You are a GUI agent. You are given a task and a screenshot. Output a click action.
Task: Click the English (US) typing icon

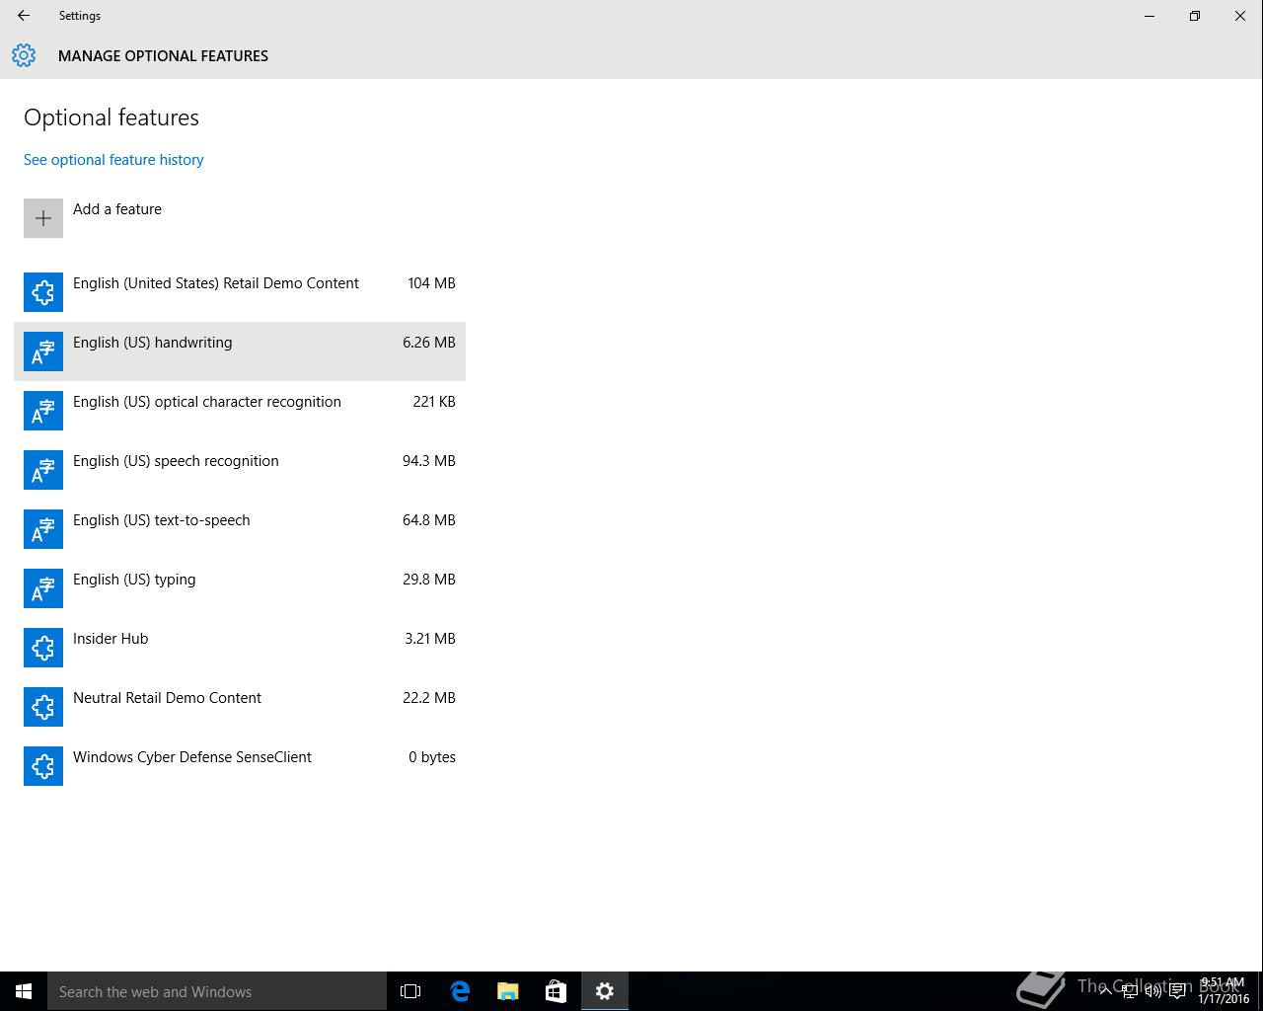click(43, 588)
